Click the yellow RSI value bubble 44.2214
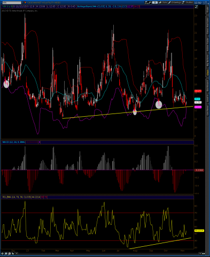 (199, 231)
